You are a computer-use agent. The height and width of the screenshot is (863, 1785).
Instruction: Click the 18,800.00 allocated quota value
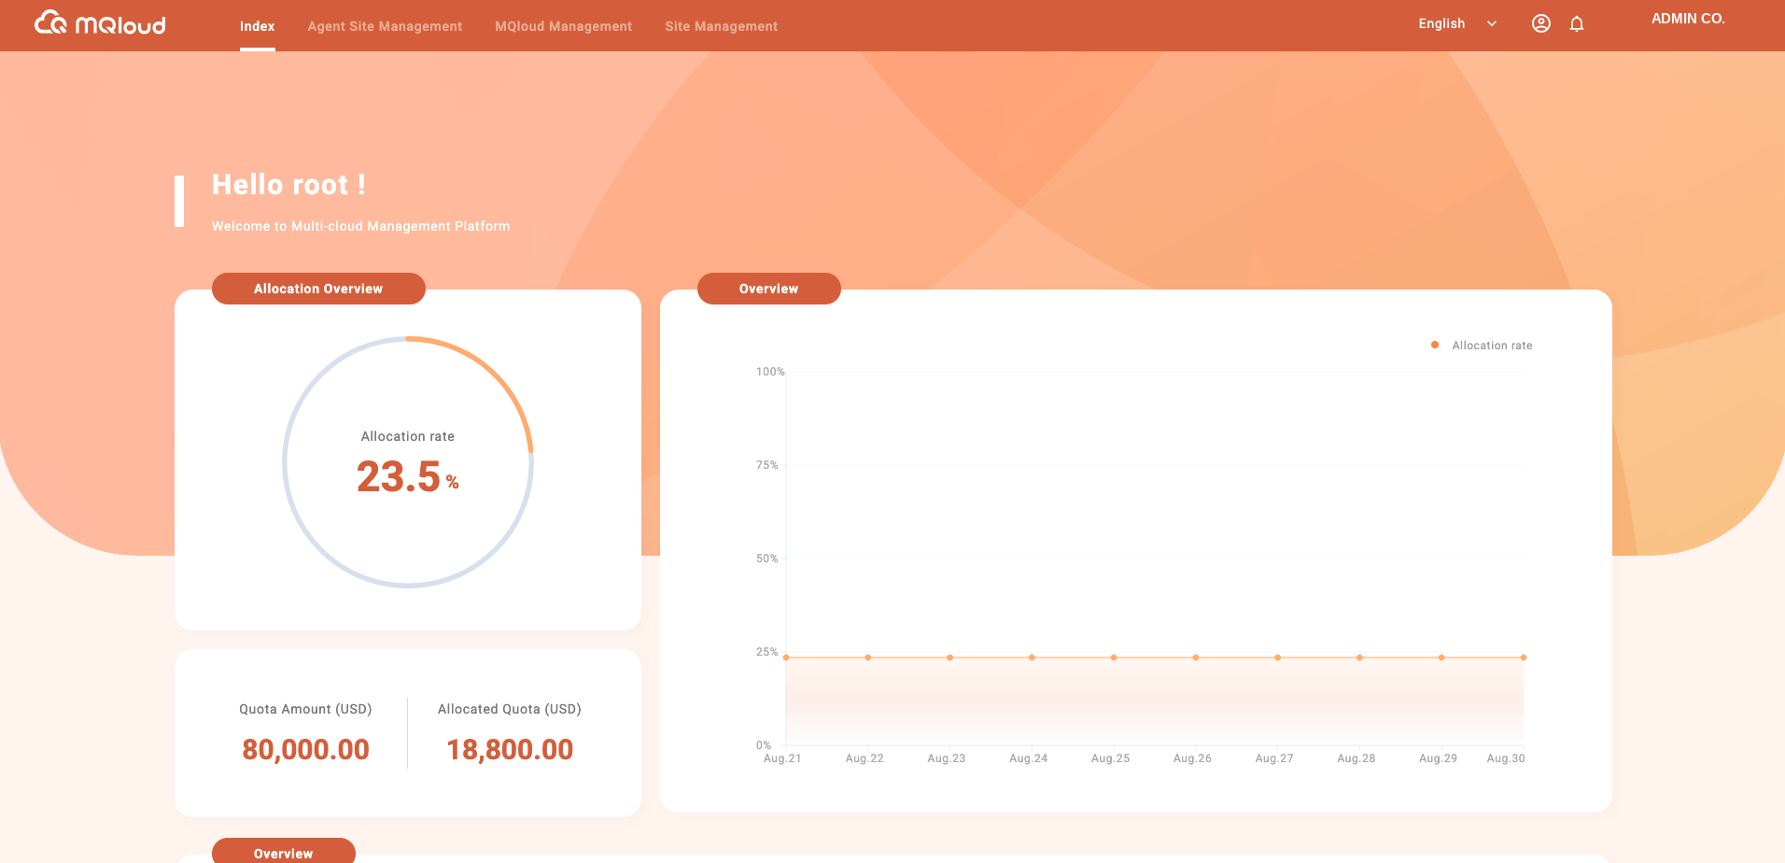click(x=510, y=749)
